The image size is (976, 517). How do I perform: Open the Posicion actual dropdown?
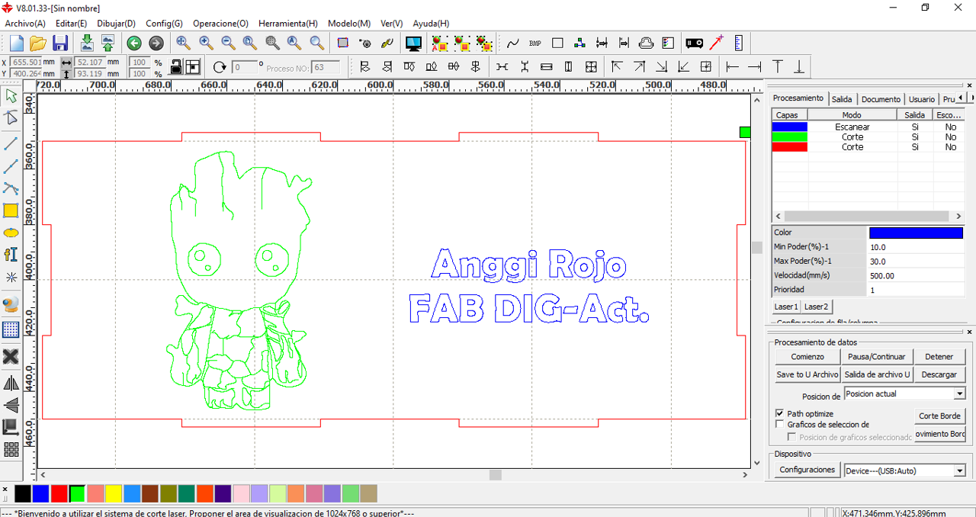tap(959, 393)
